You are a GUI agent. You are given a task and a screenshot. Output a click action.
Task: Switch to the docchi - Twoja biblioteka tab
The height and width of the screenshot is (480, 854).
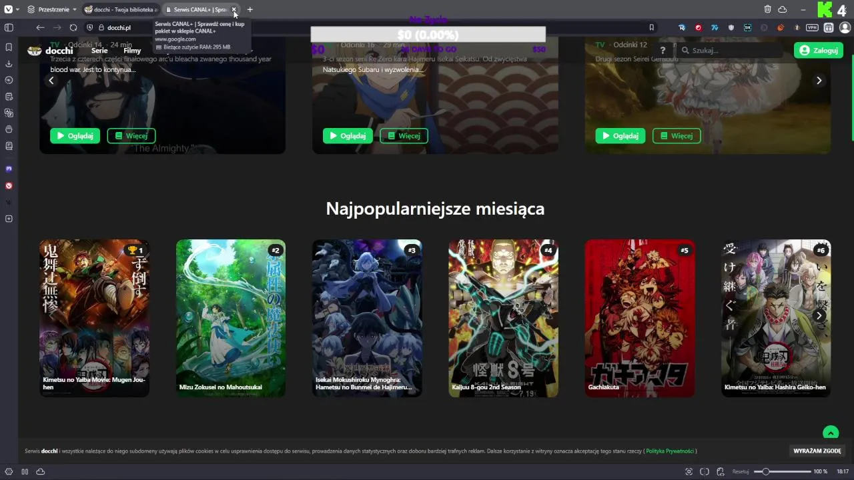click(121, 9)
